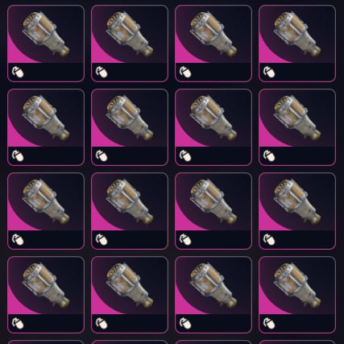Click mouse icon on first row, second card
This screenshot has width=344, height=344.
(x=102, y=72)
